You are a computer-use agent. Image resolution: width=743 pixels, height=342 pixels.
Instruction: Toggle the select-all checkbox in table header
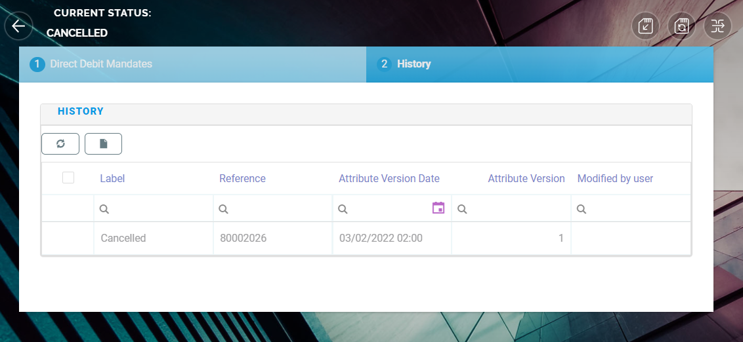68,178
